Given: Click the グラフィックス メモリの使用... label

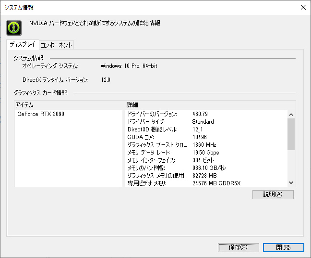Looking at the screenshot, I should 157,176.
